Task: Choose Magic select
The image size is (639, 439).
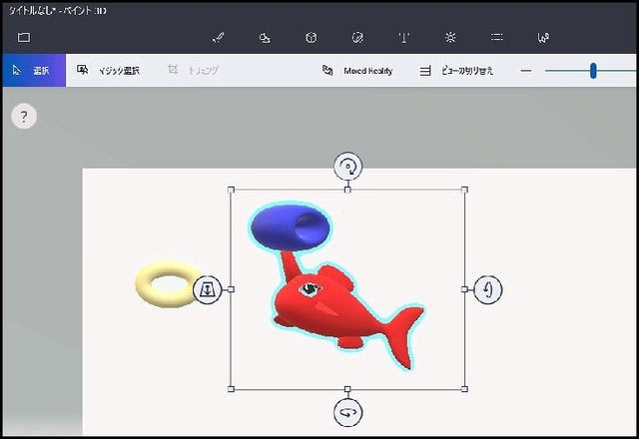Action: click(x=109, y=71)
